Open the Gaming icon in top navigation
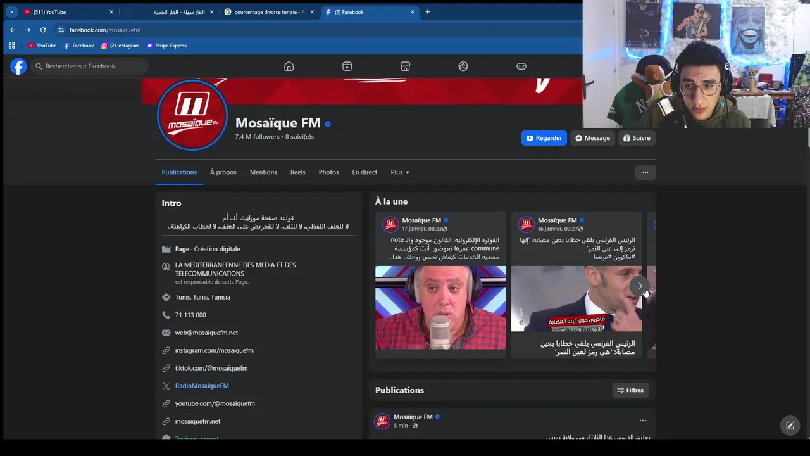This screenshot has height=456, width=810. 521,66
